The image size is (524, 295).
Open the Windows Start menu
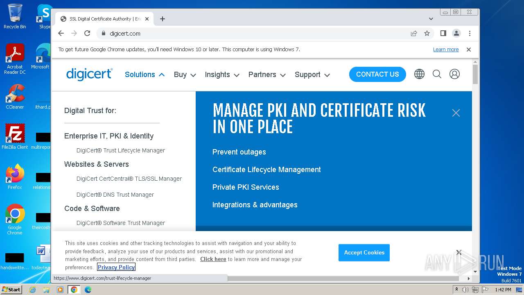coord(11,290)
